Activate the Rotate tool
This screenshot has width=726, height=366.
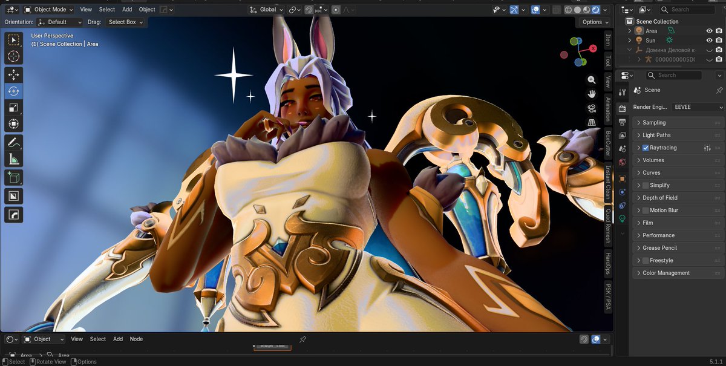tap(13, 91)
